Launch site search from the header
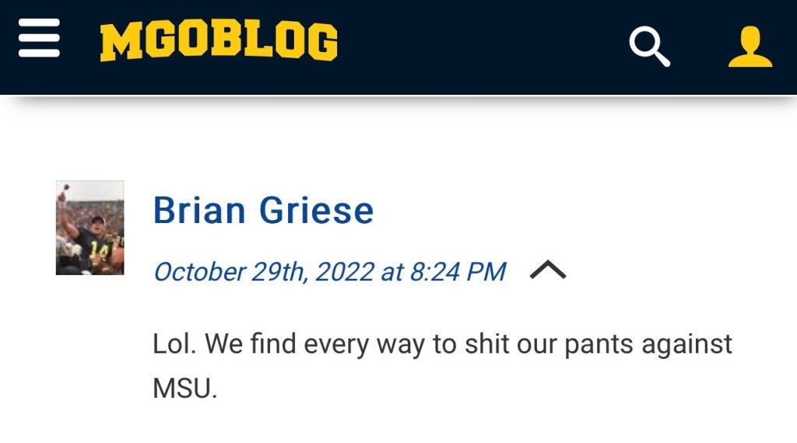 click(x=649, y=46)
